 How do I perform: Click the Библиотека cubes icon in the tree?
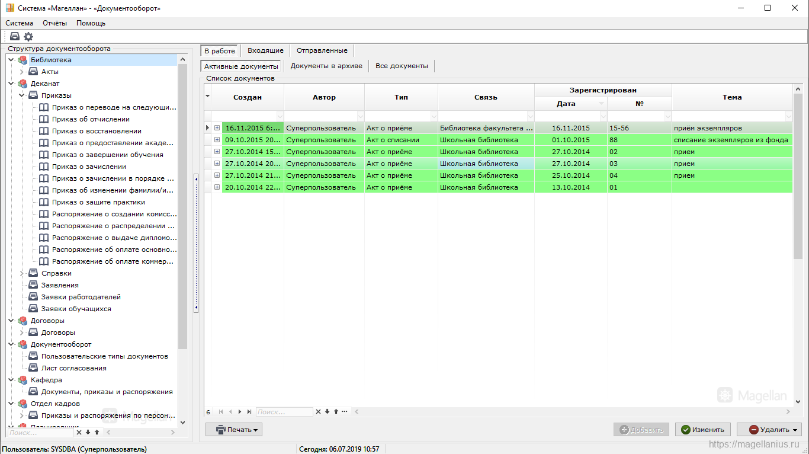pos(23,60)
